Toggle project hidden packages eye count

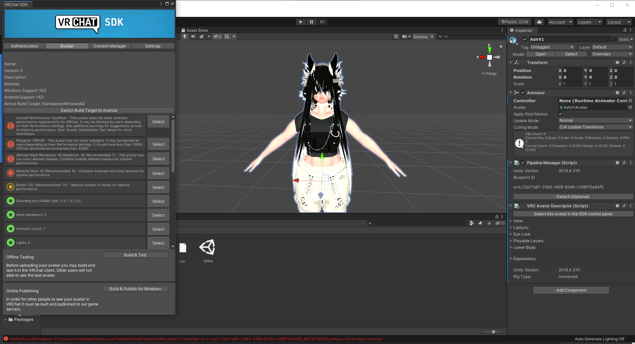pyautogui.click(x=500, y=223)
